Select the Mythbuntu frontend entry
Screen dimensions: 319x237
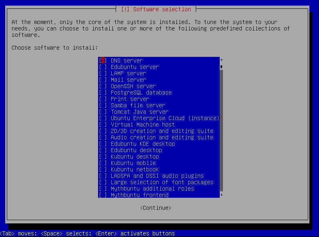pos(159,195)
